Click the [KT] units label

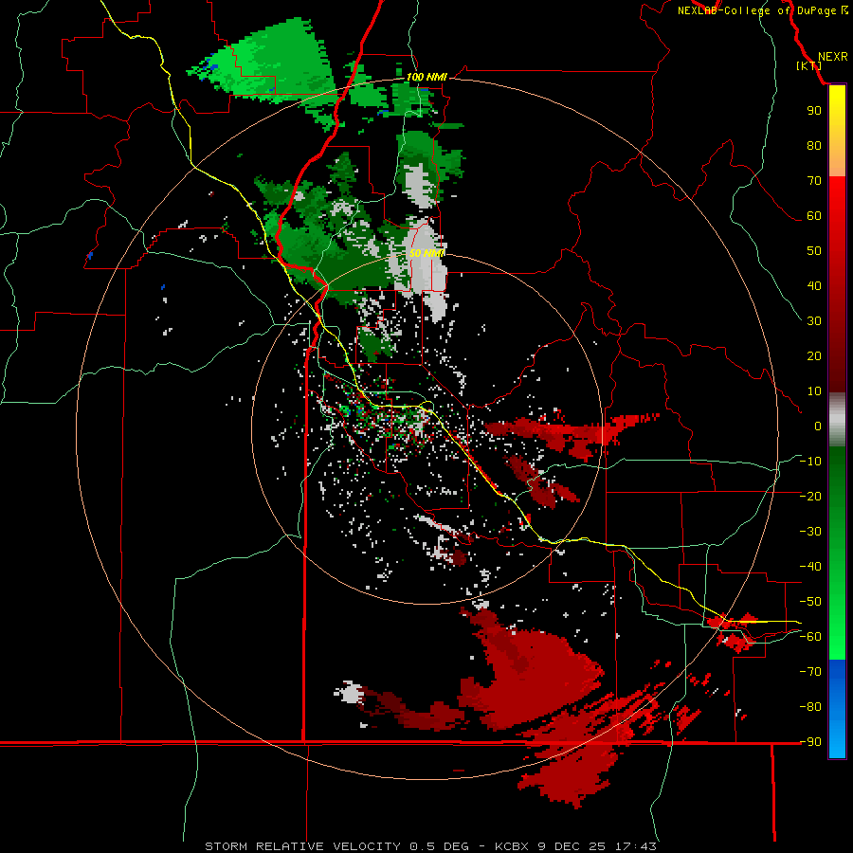point(809,65)
